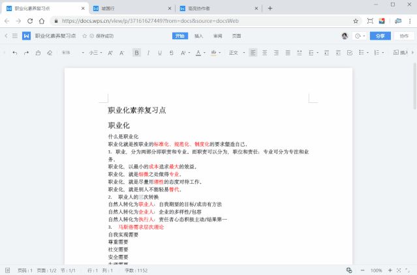This screenshot has width=417, height=275.
Task: Toggle underline formatting
Action: point(160,53)
